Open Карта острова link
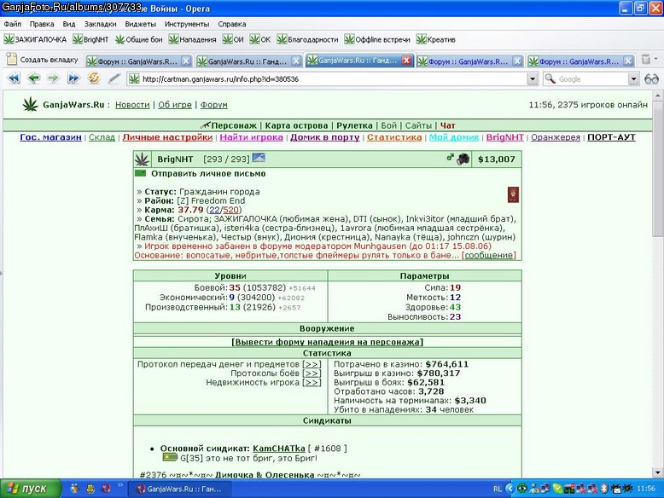664x498 pixels. (296, 125)
